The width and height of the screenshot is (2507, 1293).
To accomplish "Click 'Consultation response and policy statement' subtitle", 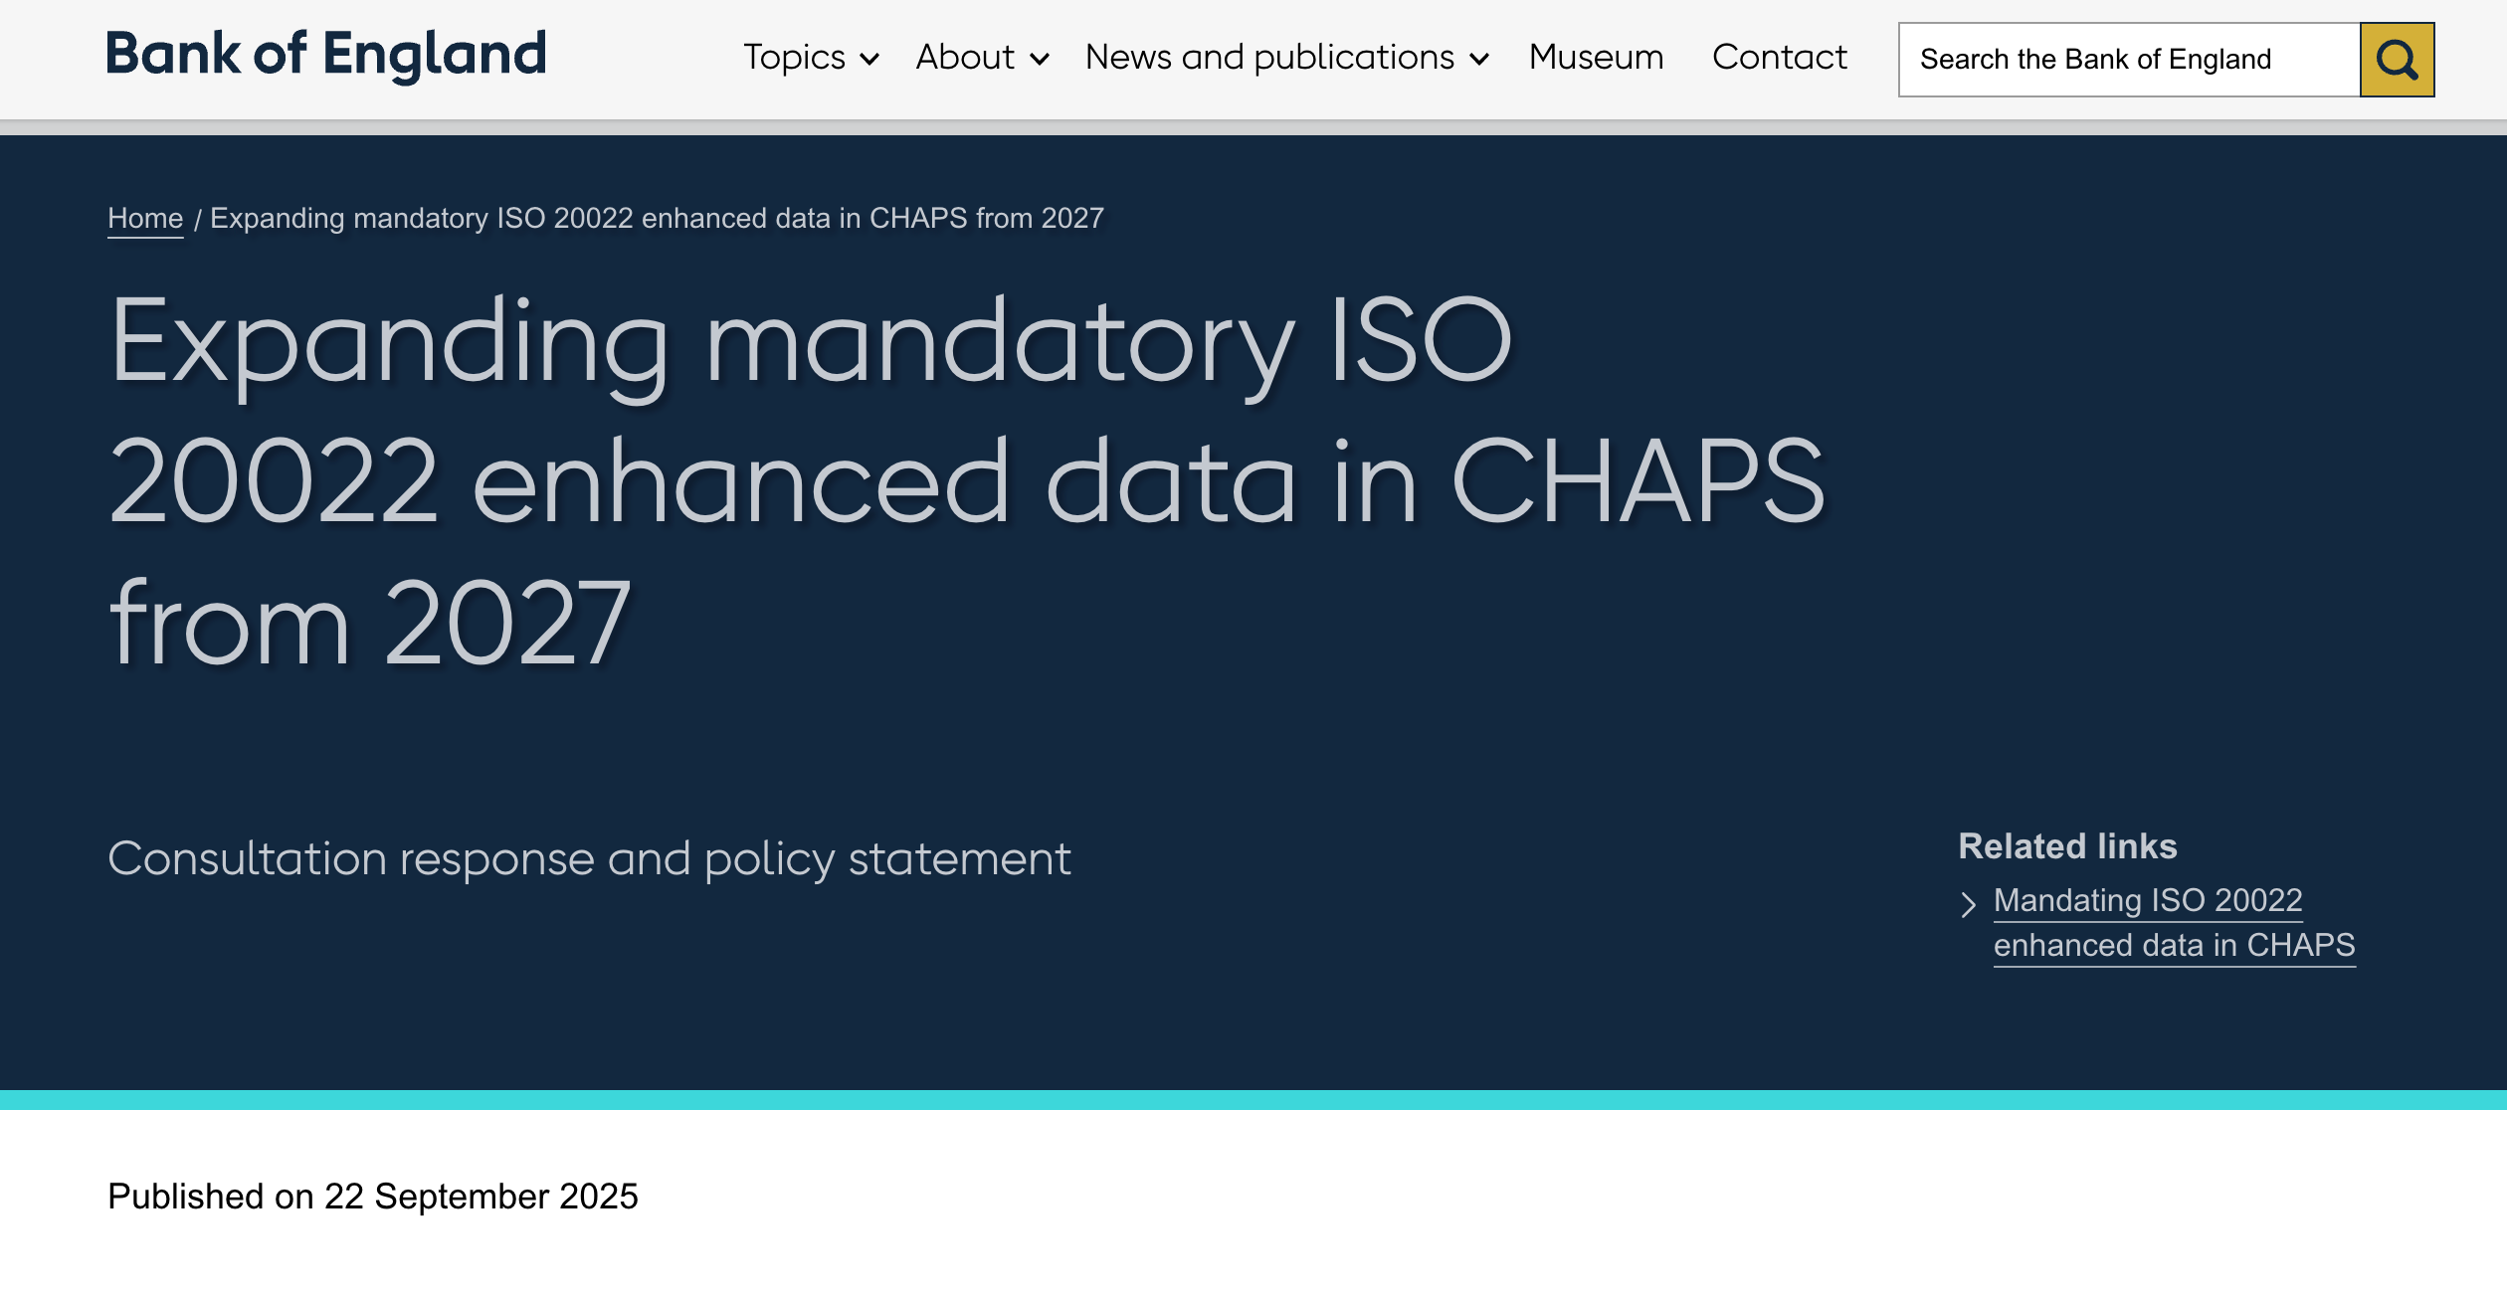I will click(x=589, y=859).
